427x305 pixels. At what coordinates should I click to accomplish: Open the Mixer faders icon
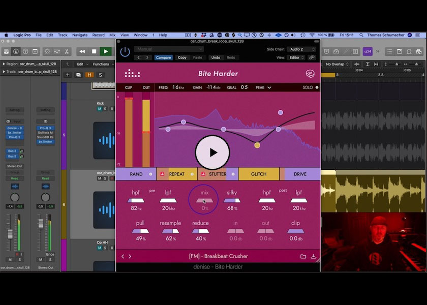[x=57, y=51]
